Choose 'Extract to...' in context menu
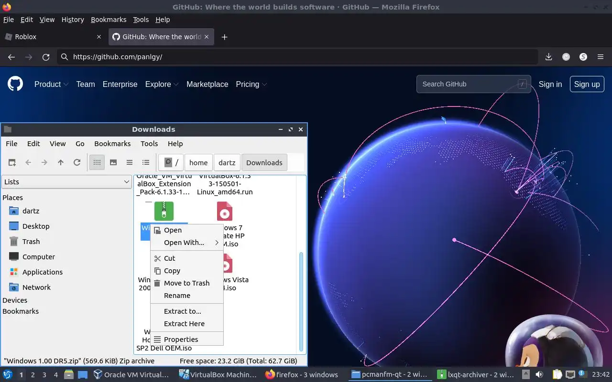 click(x=187, y=311)
